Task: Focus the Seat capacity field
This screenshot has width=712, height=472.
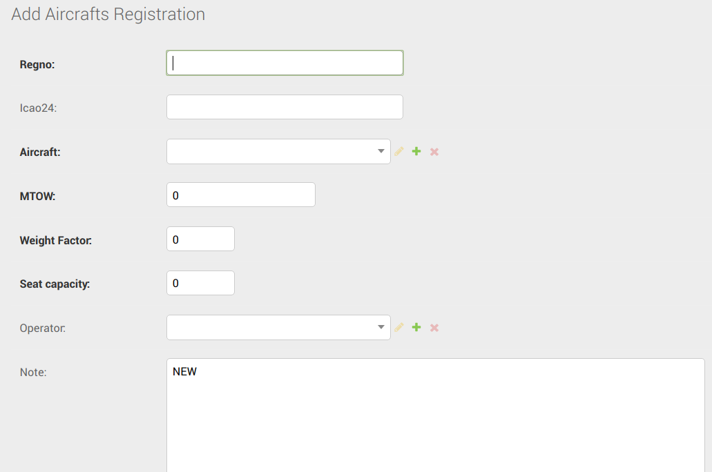Action: pos(200,283)
